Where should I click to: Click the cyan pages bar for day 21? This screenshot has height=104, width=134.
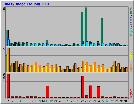(x=87, y=44)
